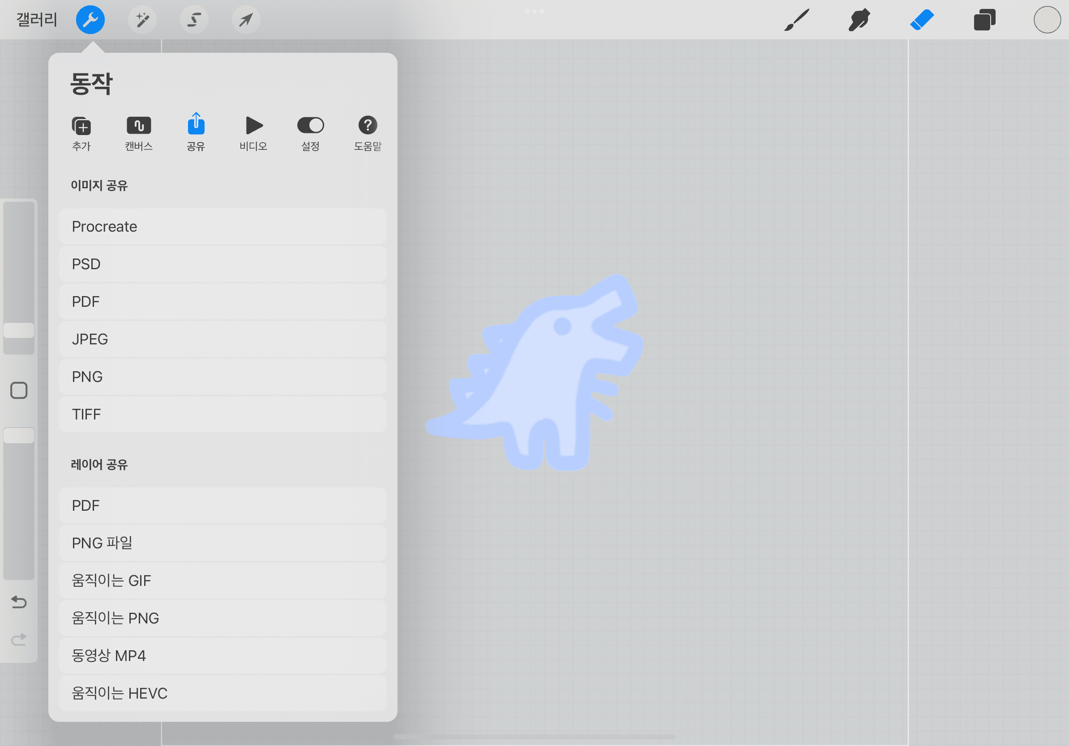1069x746 pixels.
Task: Open the Layers panel
Action: (984, 20)
